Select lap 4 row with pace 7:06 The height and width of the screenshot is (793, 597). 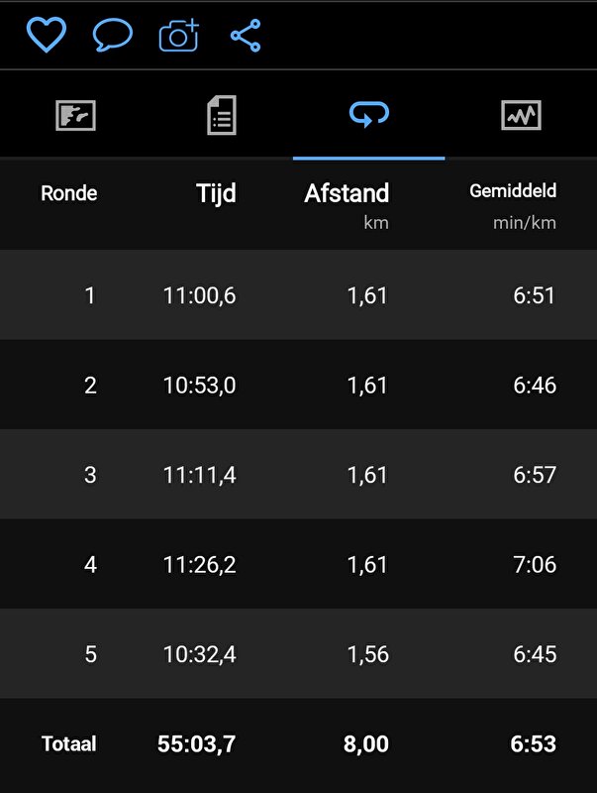coord(299,564)
